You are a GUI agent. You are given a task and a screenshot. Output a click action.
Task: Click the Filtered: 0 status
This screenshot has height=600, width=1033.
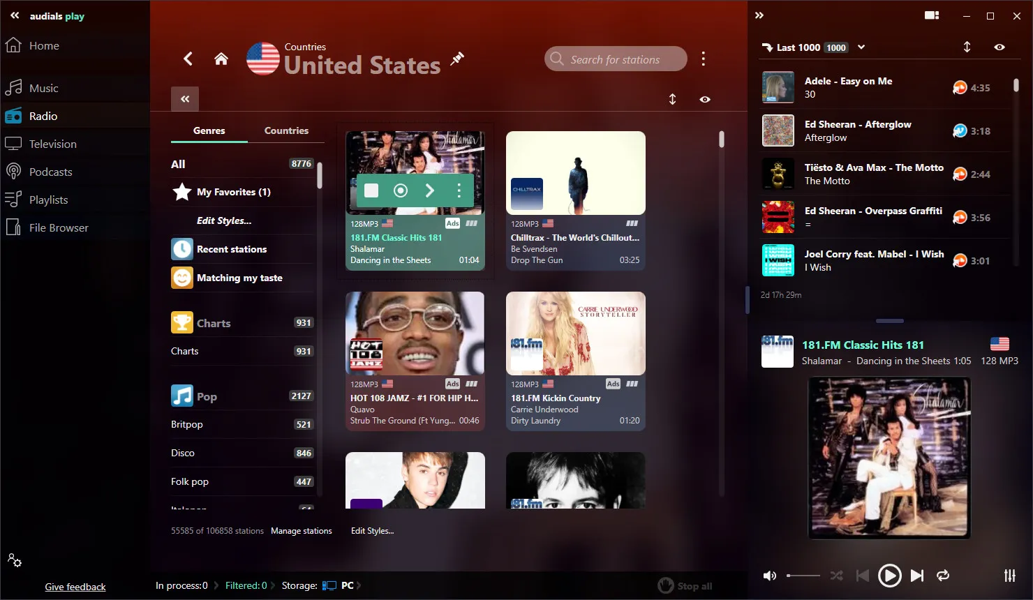(246, 585)
